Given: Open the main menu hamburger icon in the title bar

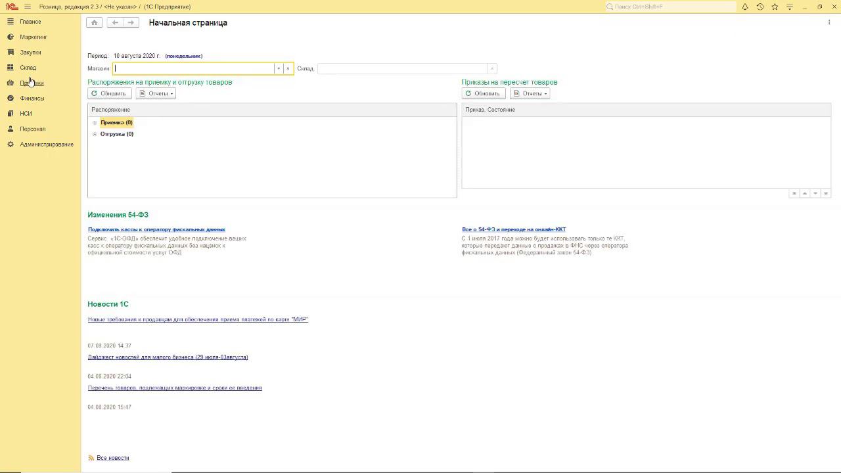Looking at the screenshot, I should tap(28, 7).
